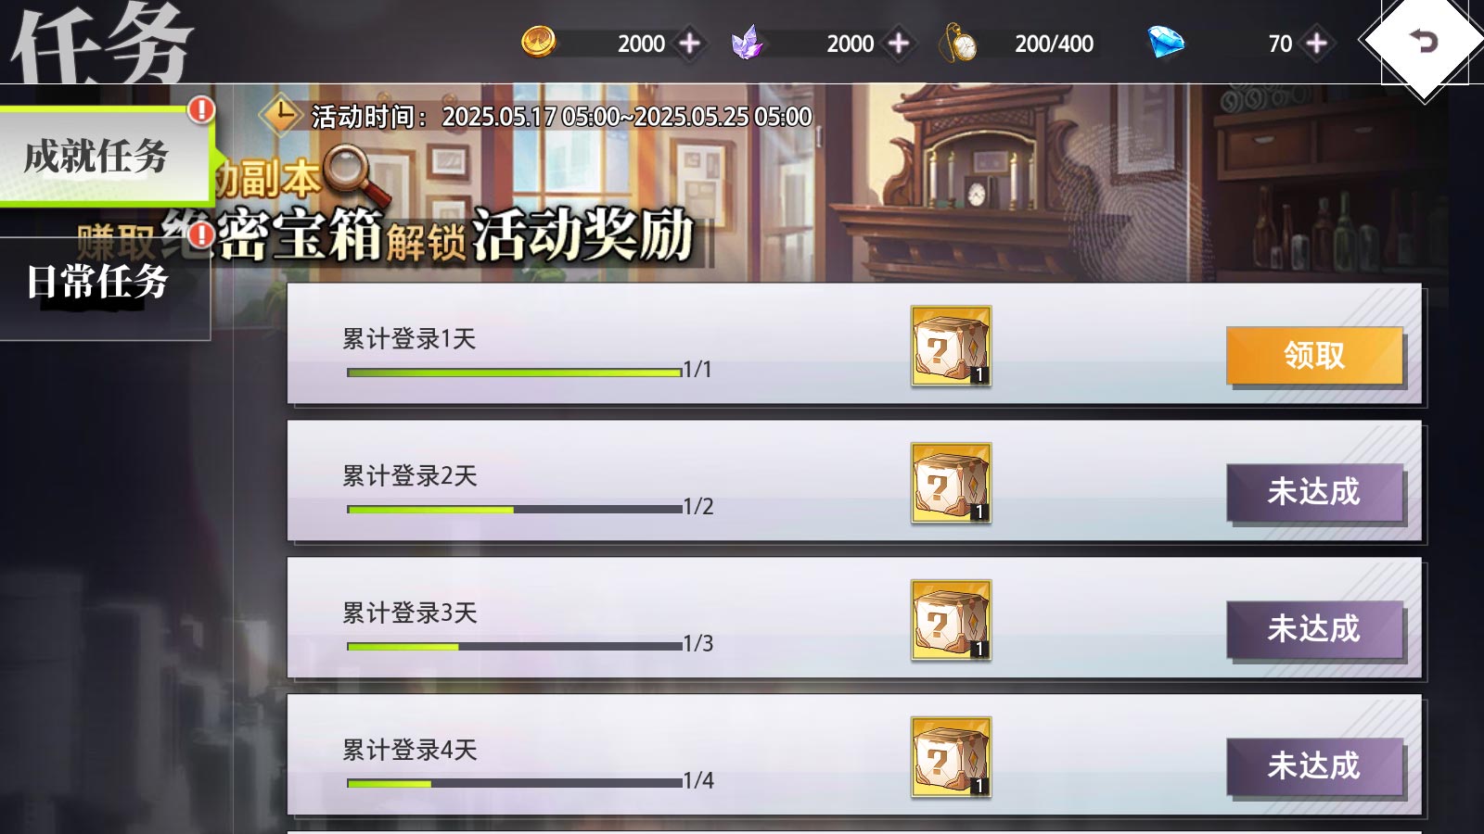1484x834 pixels.
Task: Open the mystery box reward for 累计登录2天
Action: [x=951, y=483]
